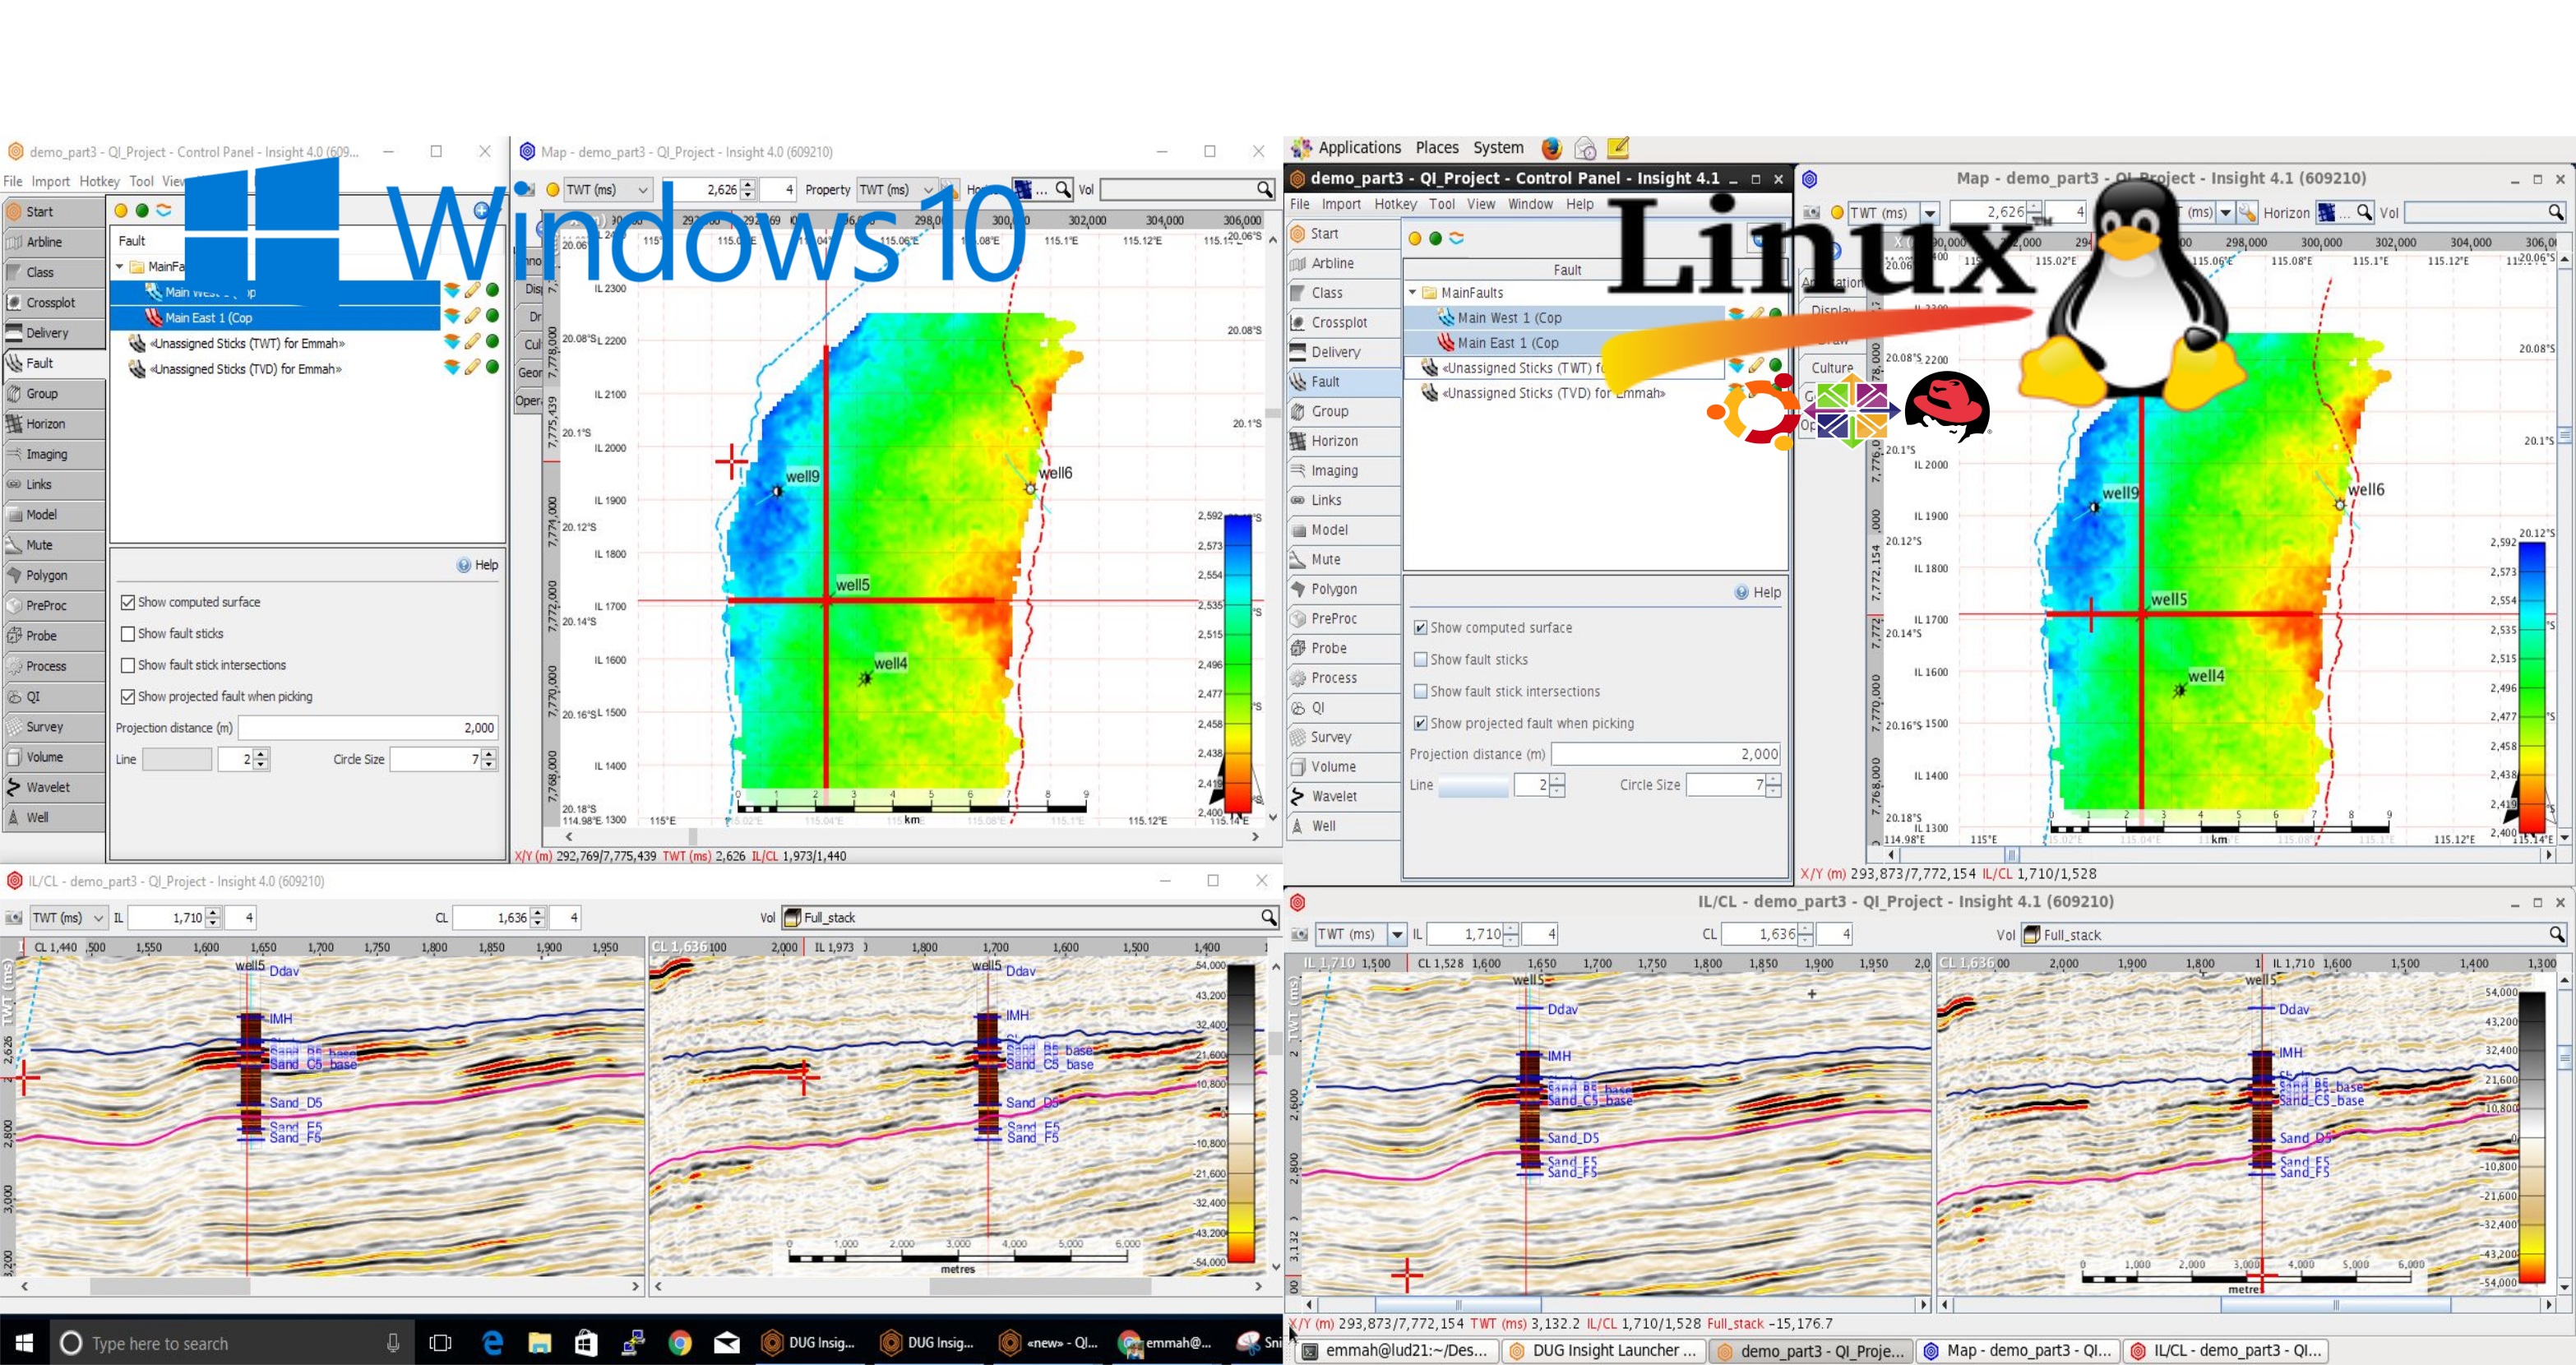Open Google Chrome from the Windows taskbar
This screenshot has width=2576, height=1365.
[x=680, y=1342]
